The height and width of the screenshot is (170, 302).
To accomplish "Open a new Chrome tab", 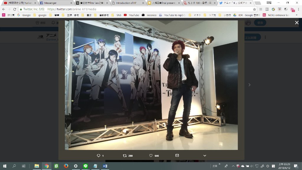I will 257,3.
